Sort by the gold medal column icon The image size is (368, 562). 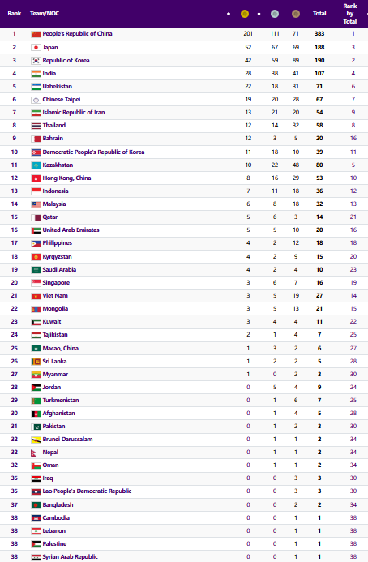245,14
